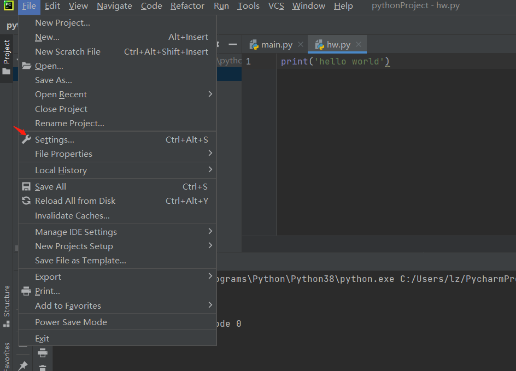Open the Tools menu

point(249,6)
